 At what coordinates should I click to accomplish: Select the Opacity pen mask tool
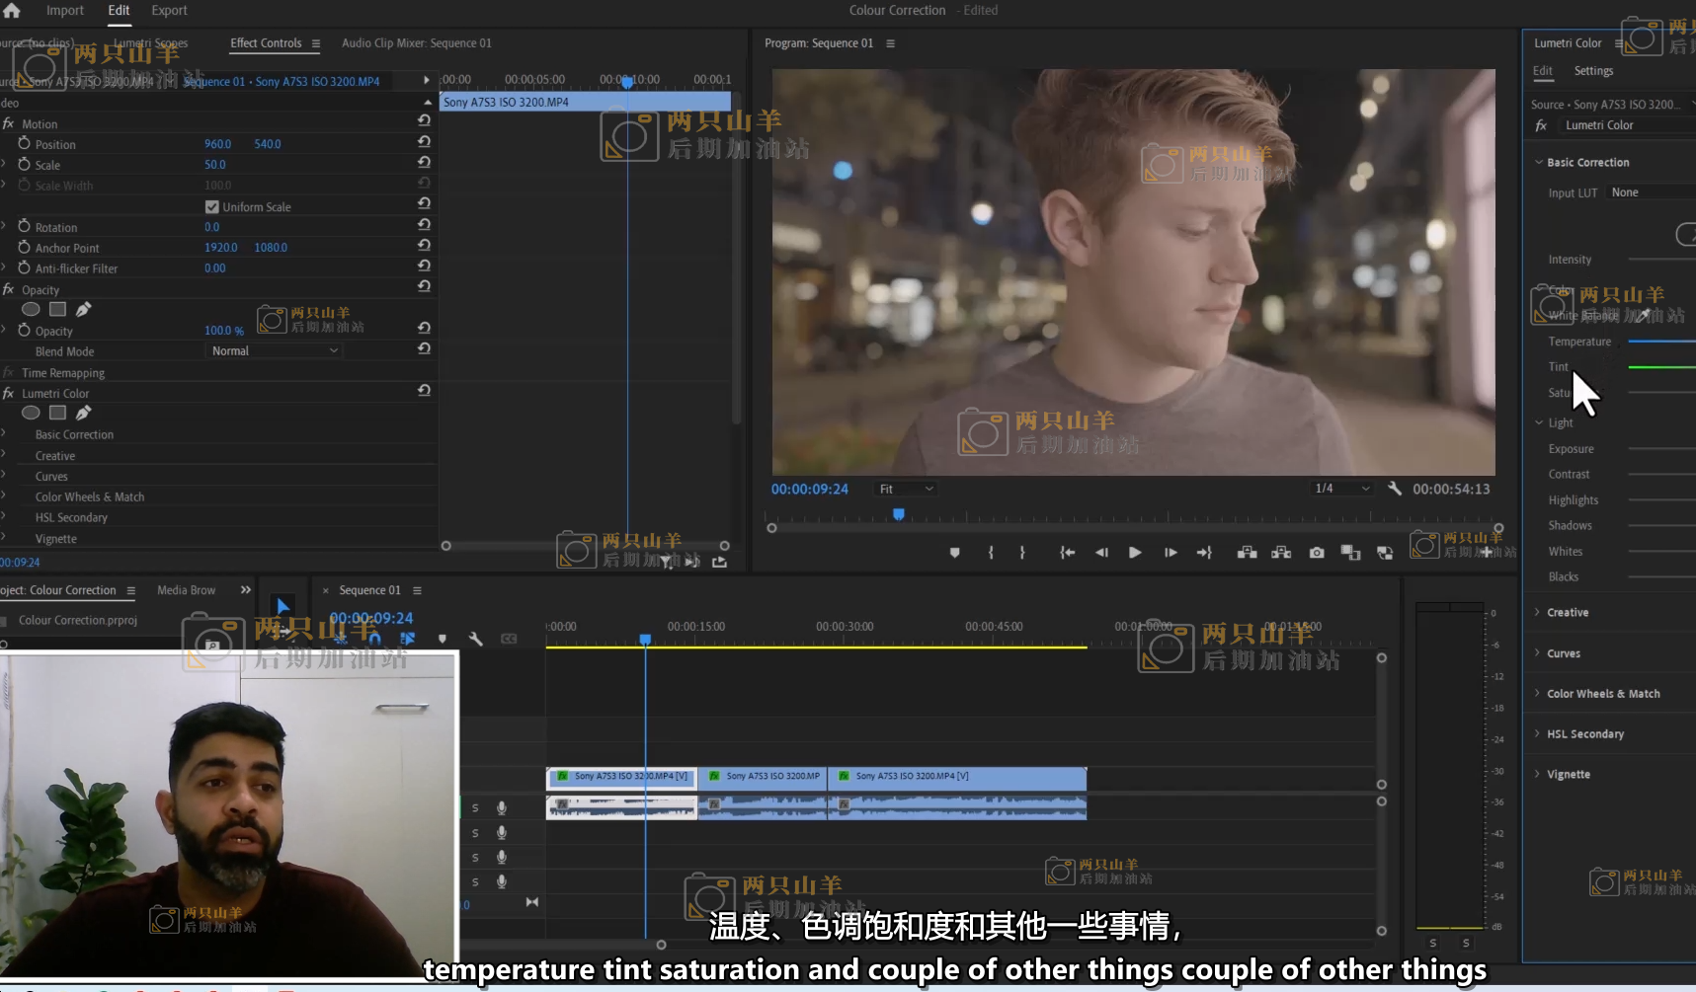coord(84,310)
